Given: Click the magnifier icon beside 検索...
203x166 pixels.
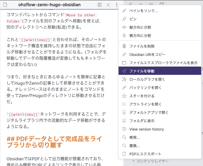Looking at the screenshot, I should pos(124,138).
